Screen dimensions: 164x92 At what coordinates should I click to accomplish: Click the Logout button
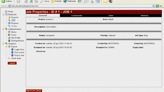(12, 63)
